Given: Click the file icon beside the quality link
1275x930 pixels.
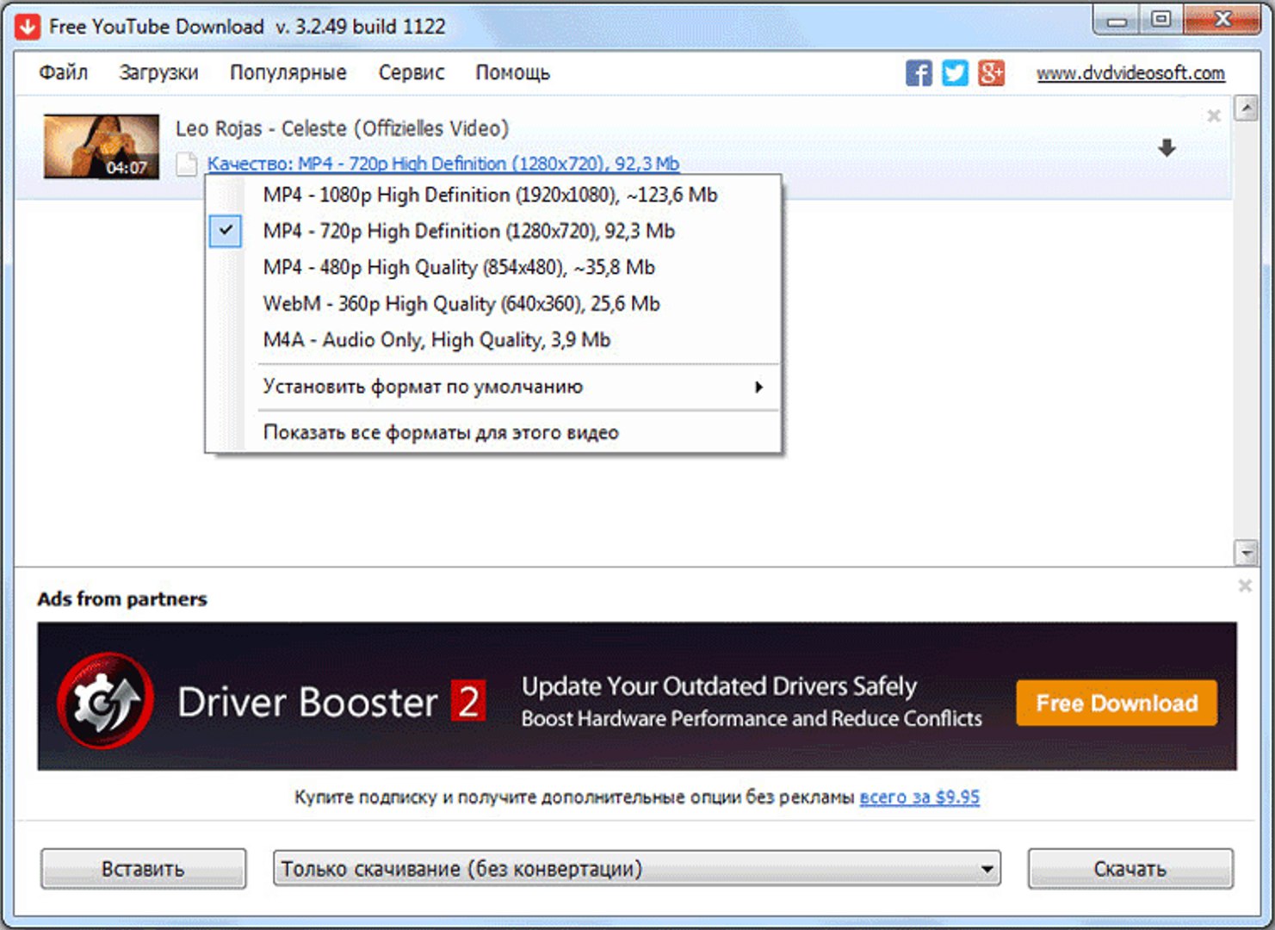Looking at the screenshot, I should tap(187, 164).
